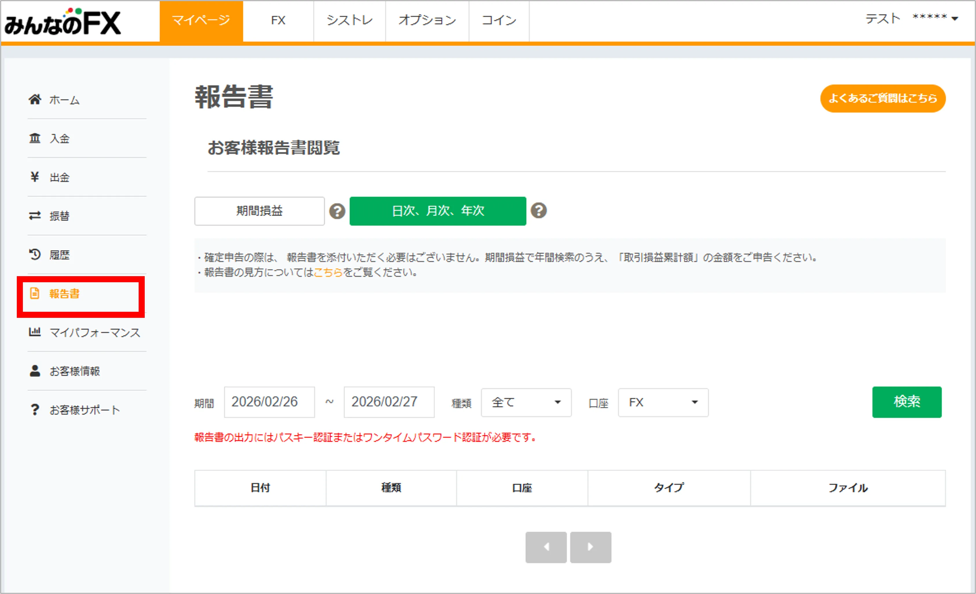Click the history clock (履歴) icon
Screen dimensions: 976x594
click(35, 254)
